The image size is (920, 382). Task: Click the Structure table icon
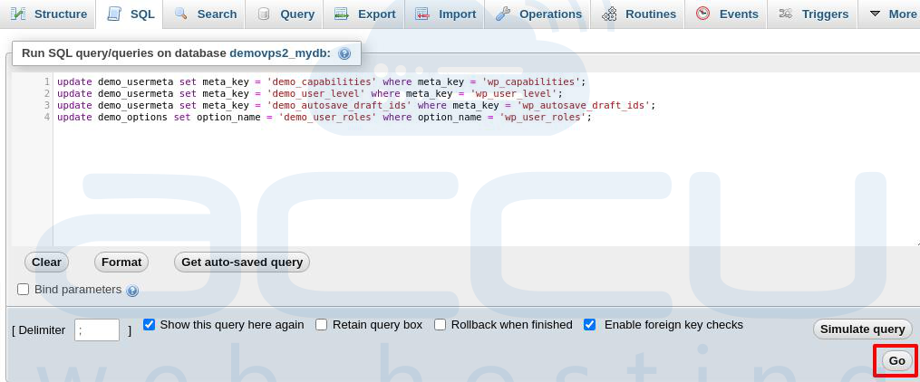pyautogui.click(x=18, y=14)
